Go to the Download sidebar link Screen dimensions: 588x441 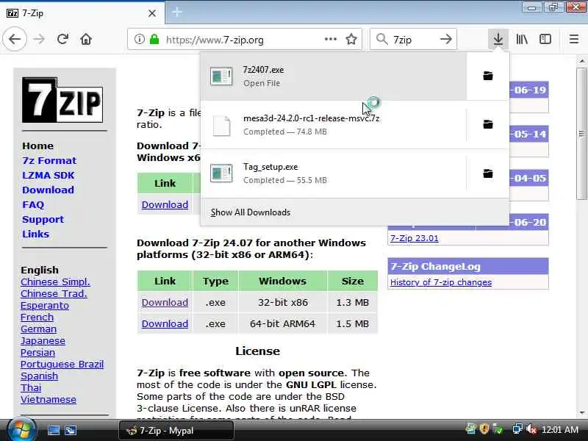(x=48, y=190)
